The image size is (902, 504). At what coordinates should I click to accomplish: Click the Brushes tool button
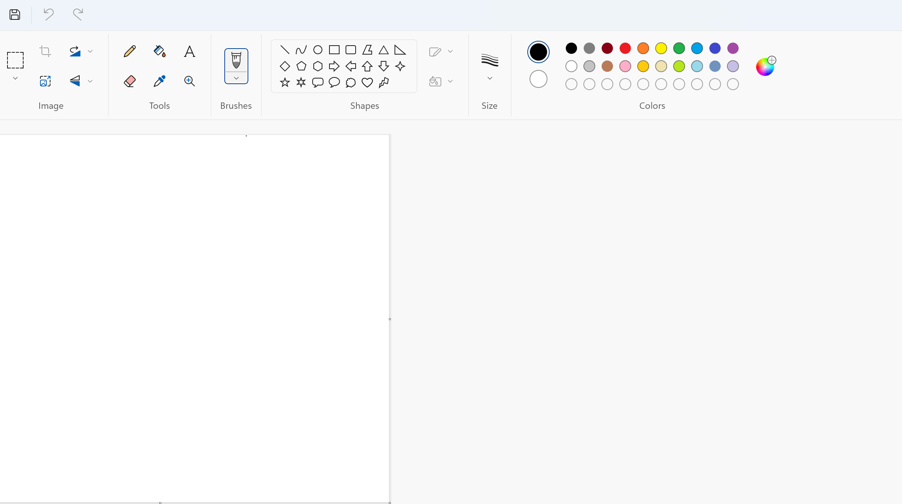[236, 60]
